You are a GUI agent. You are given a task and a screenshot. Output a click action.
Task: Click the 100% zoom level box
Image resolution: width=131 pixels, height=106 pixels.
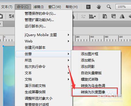tap(123, 7)
